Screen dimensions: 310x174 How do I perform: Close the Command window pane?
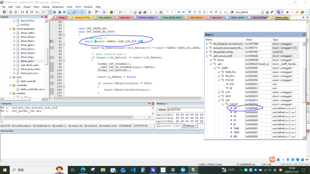coord(152,104)
